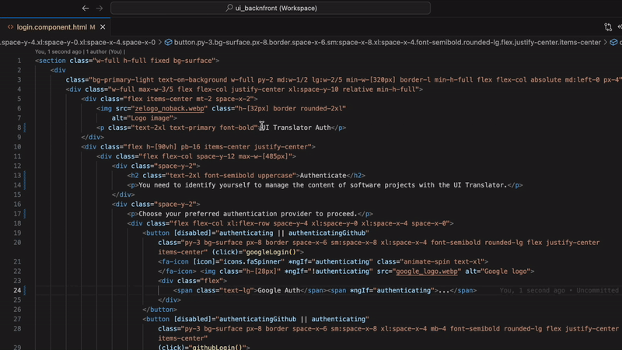Click the section tag on line 1
The height and width of the screenshot is (350, 622).
[52, 61]
